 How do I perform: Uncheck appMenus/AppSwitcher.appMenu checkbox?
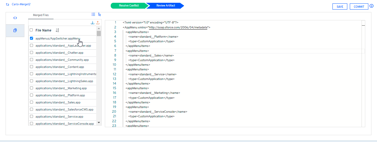pos(31,39)
